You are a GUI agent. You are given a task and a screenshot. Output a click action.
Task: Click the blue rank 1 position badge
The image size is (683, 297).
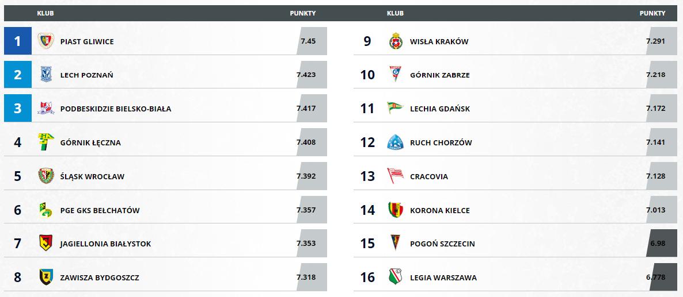(18, 41)
